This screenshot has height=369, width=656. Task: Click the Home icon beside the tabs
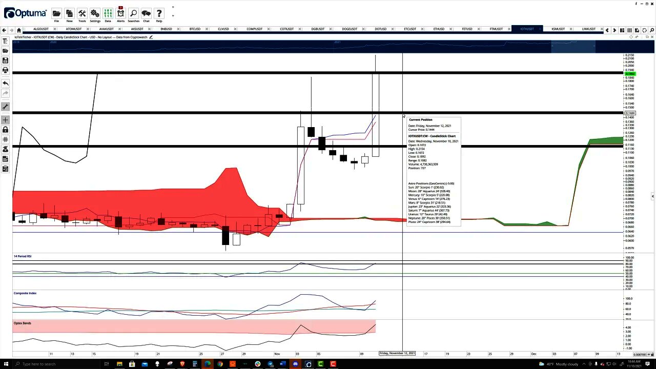pyautogui.click(x=19, y=30)
